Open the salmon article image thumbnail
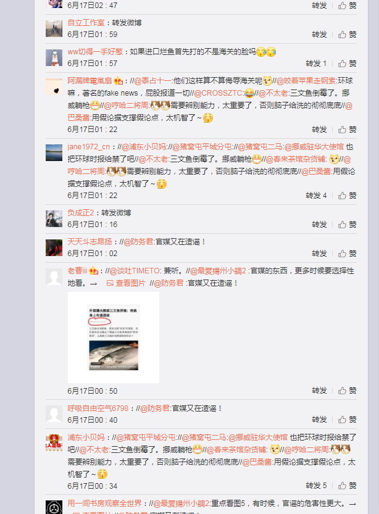The height and width of the screenshot is (514, 379). [114, 338]
